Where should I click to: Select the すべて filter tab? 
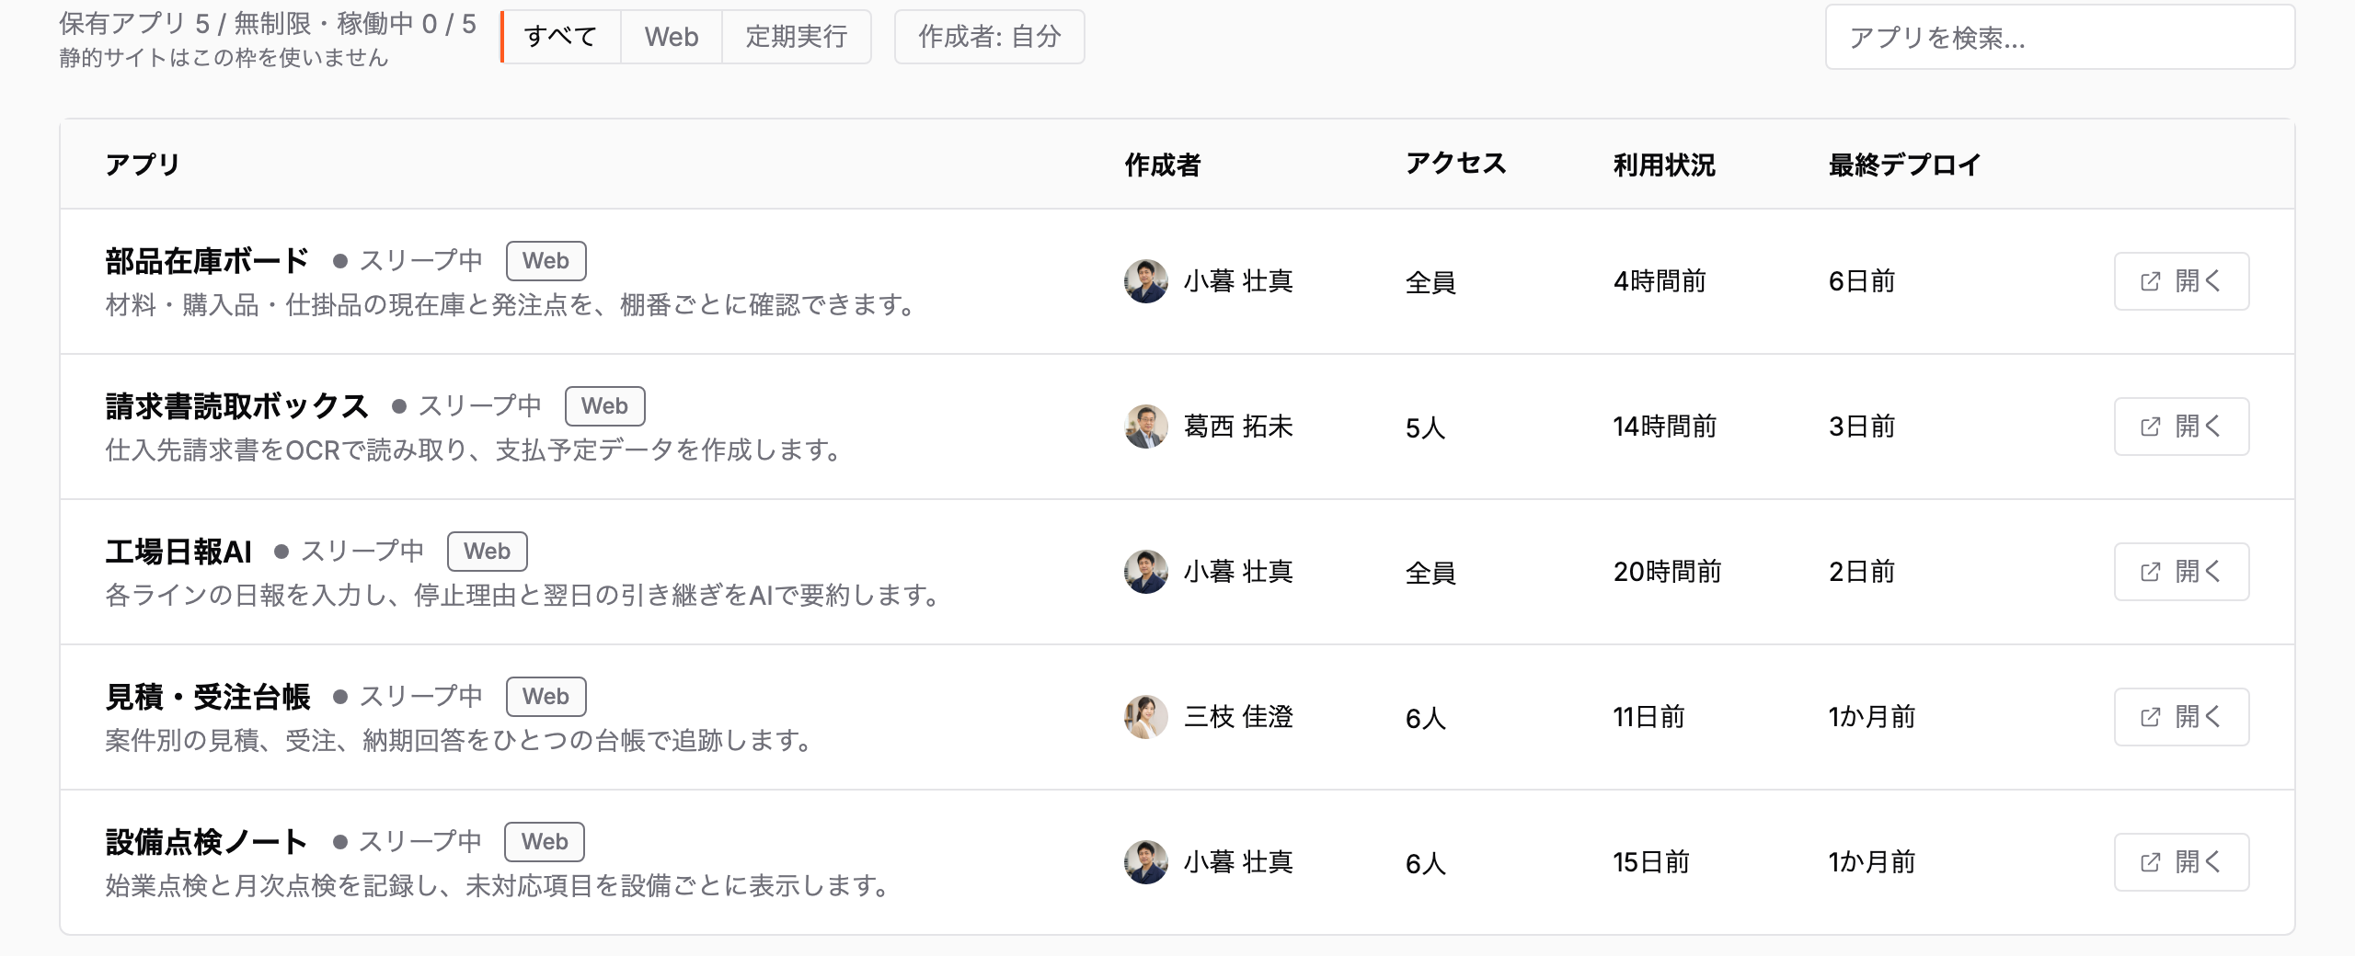pos(560,37)
